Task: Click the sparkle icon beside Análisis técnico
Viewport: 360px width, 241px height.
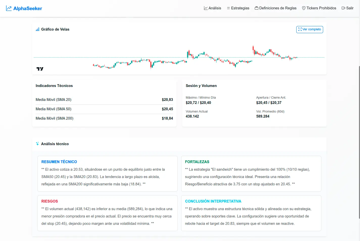Action: coord(37,144)
